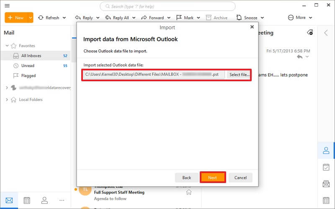Click the Select file... button

point(238,75)
